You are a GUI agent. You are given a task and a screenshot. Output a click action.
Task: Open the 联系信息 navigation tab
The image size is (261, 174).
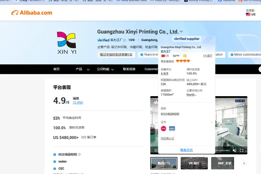click(x=129, y=69)
